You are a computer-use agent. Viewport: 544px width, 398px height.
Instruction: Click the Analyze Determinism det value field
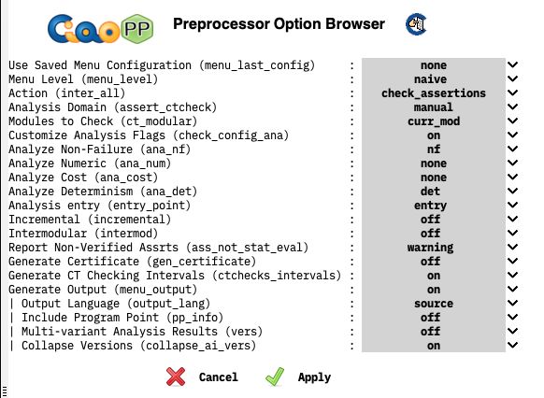pos(434,191)
